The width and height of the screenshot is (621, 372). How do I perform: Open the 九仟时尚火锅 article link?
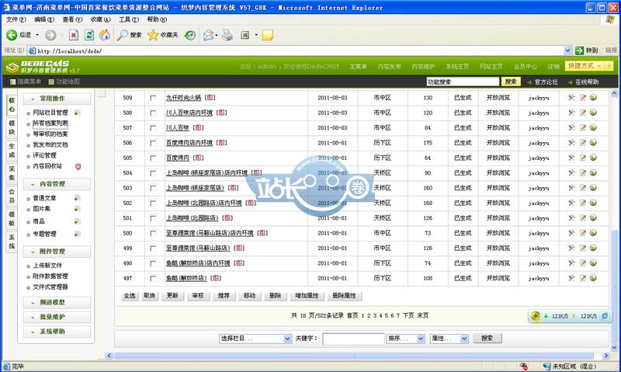point(184,97)
